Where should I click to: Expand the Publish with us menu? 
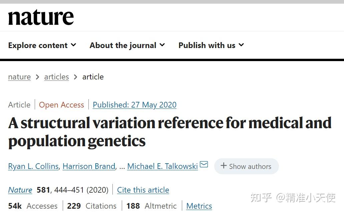[211, 45]
